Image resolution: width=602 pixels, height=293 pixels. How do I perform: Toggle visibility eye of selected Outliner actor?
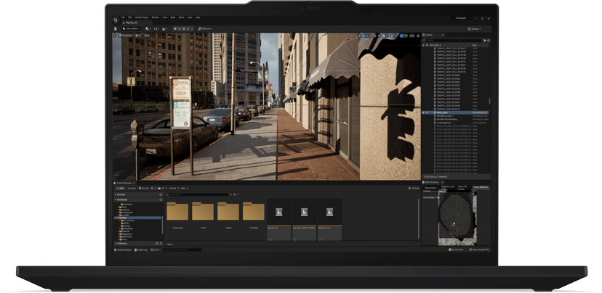tap(423, 112)
